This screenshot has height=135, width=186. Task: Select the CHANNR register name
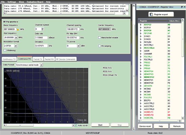pos(148,54)
